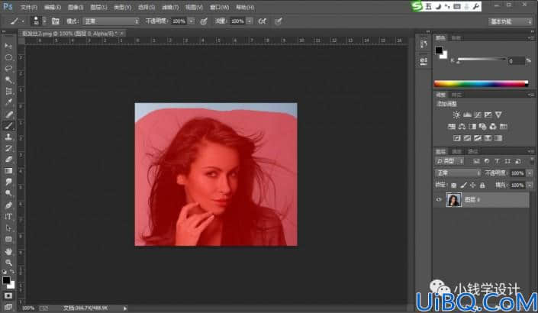
Task: Open the layer filter type dropdown
Action: click(449, 161)
